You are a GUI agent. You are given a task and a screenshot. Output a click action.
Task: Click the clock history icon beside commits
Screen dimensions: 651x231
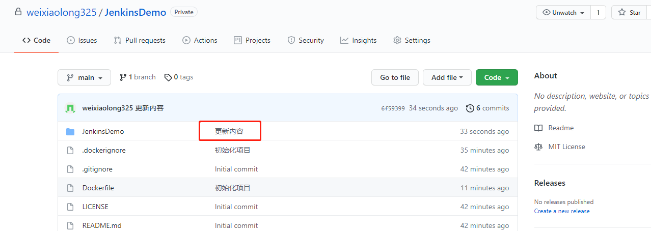469,108
